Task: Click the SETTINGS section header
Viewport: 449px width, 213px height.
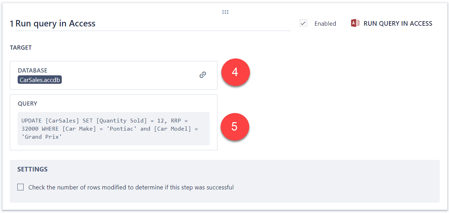Action: click(32, 169)
